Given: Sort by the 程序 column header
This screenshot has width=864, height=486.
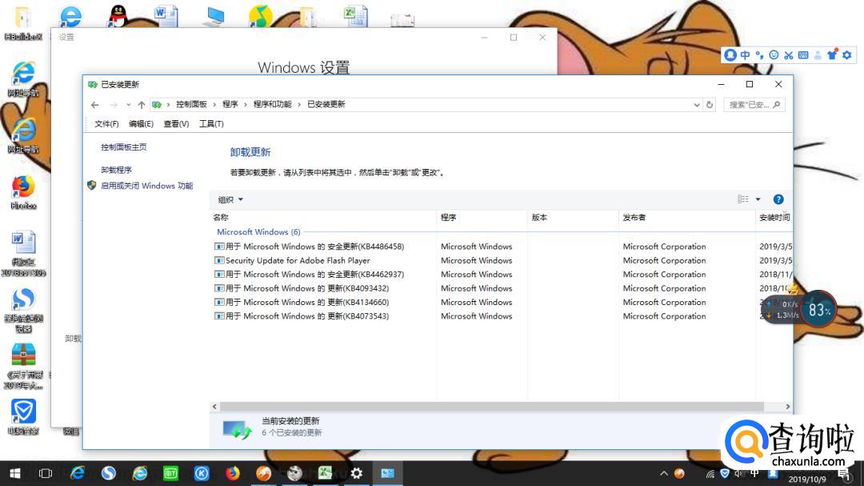Looking at the screenshot, I should point(482,217).
